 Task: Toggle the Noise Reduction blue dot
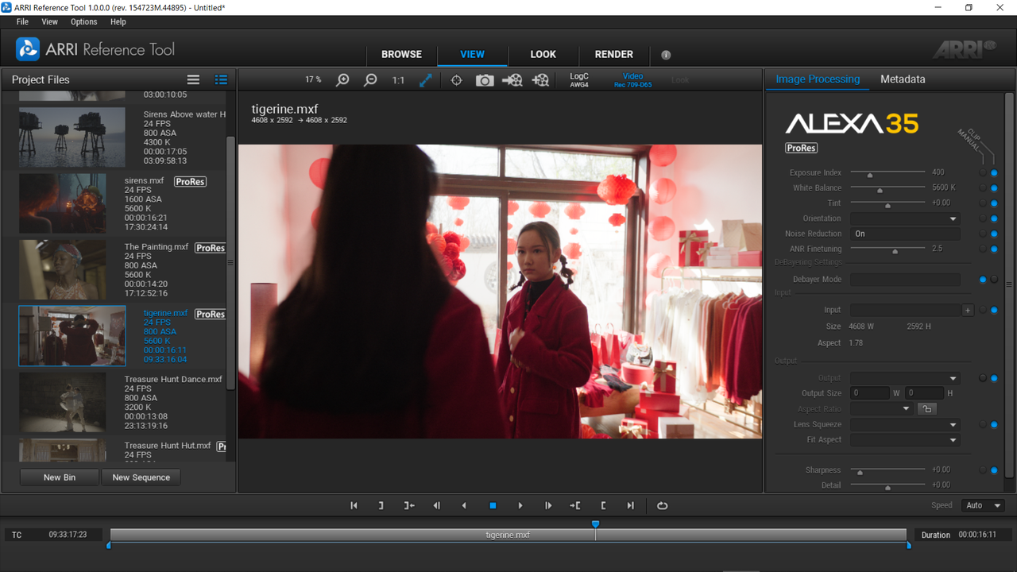(x=994, y=234)
